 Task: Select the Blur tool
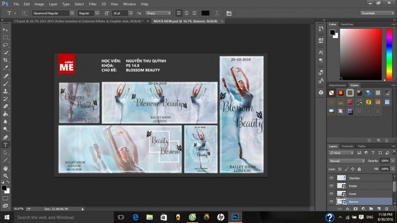coord(5,121)
